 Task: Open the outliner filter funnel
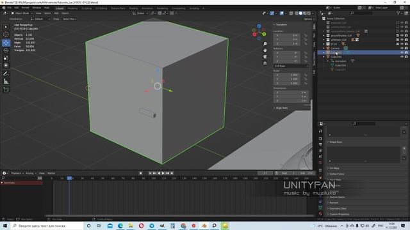click(398, 13)
